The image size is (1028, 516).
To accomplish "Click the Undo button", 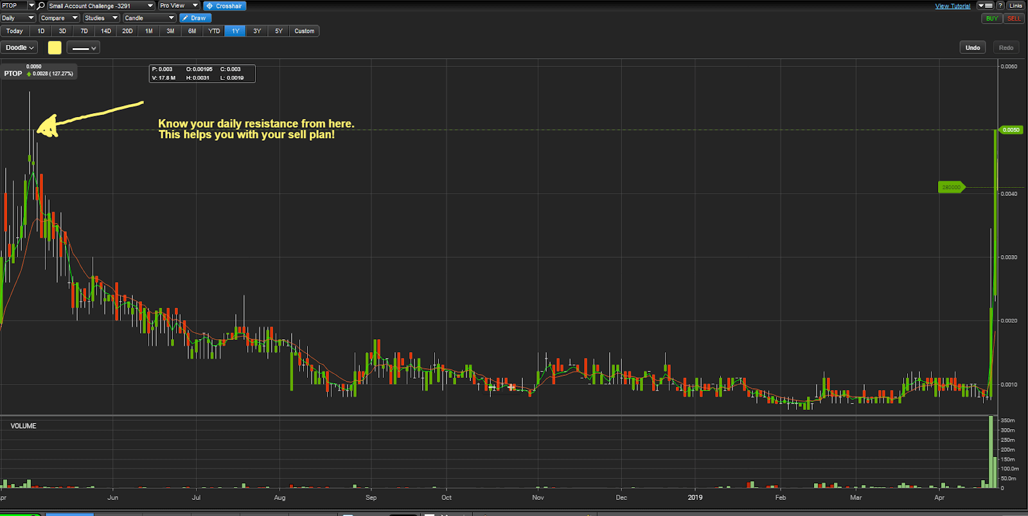I will 973,48.
